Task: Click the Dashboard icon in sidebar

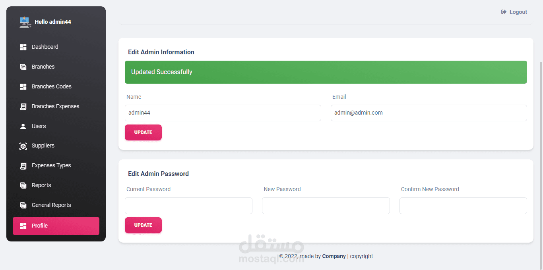Action: click(x=23, y=47)
